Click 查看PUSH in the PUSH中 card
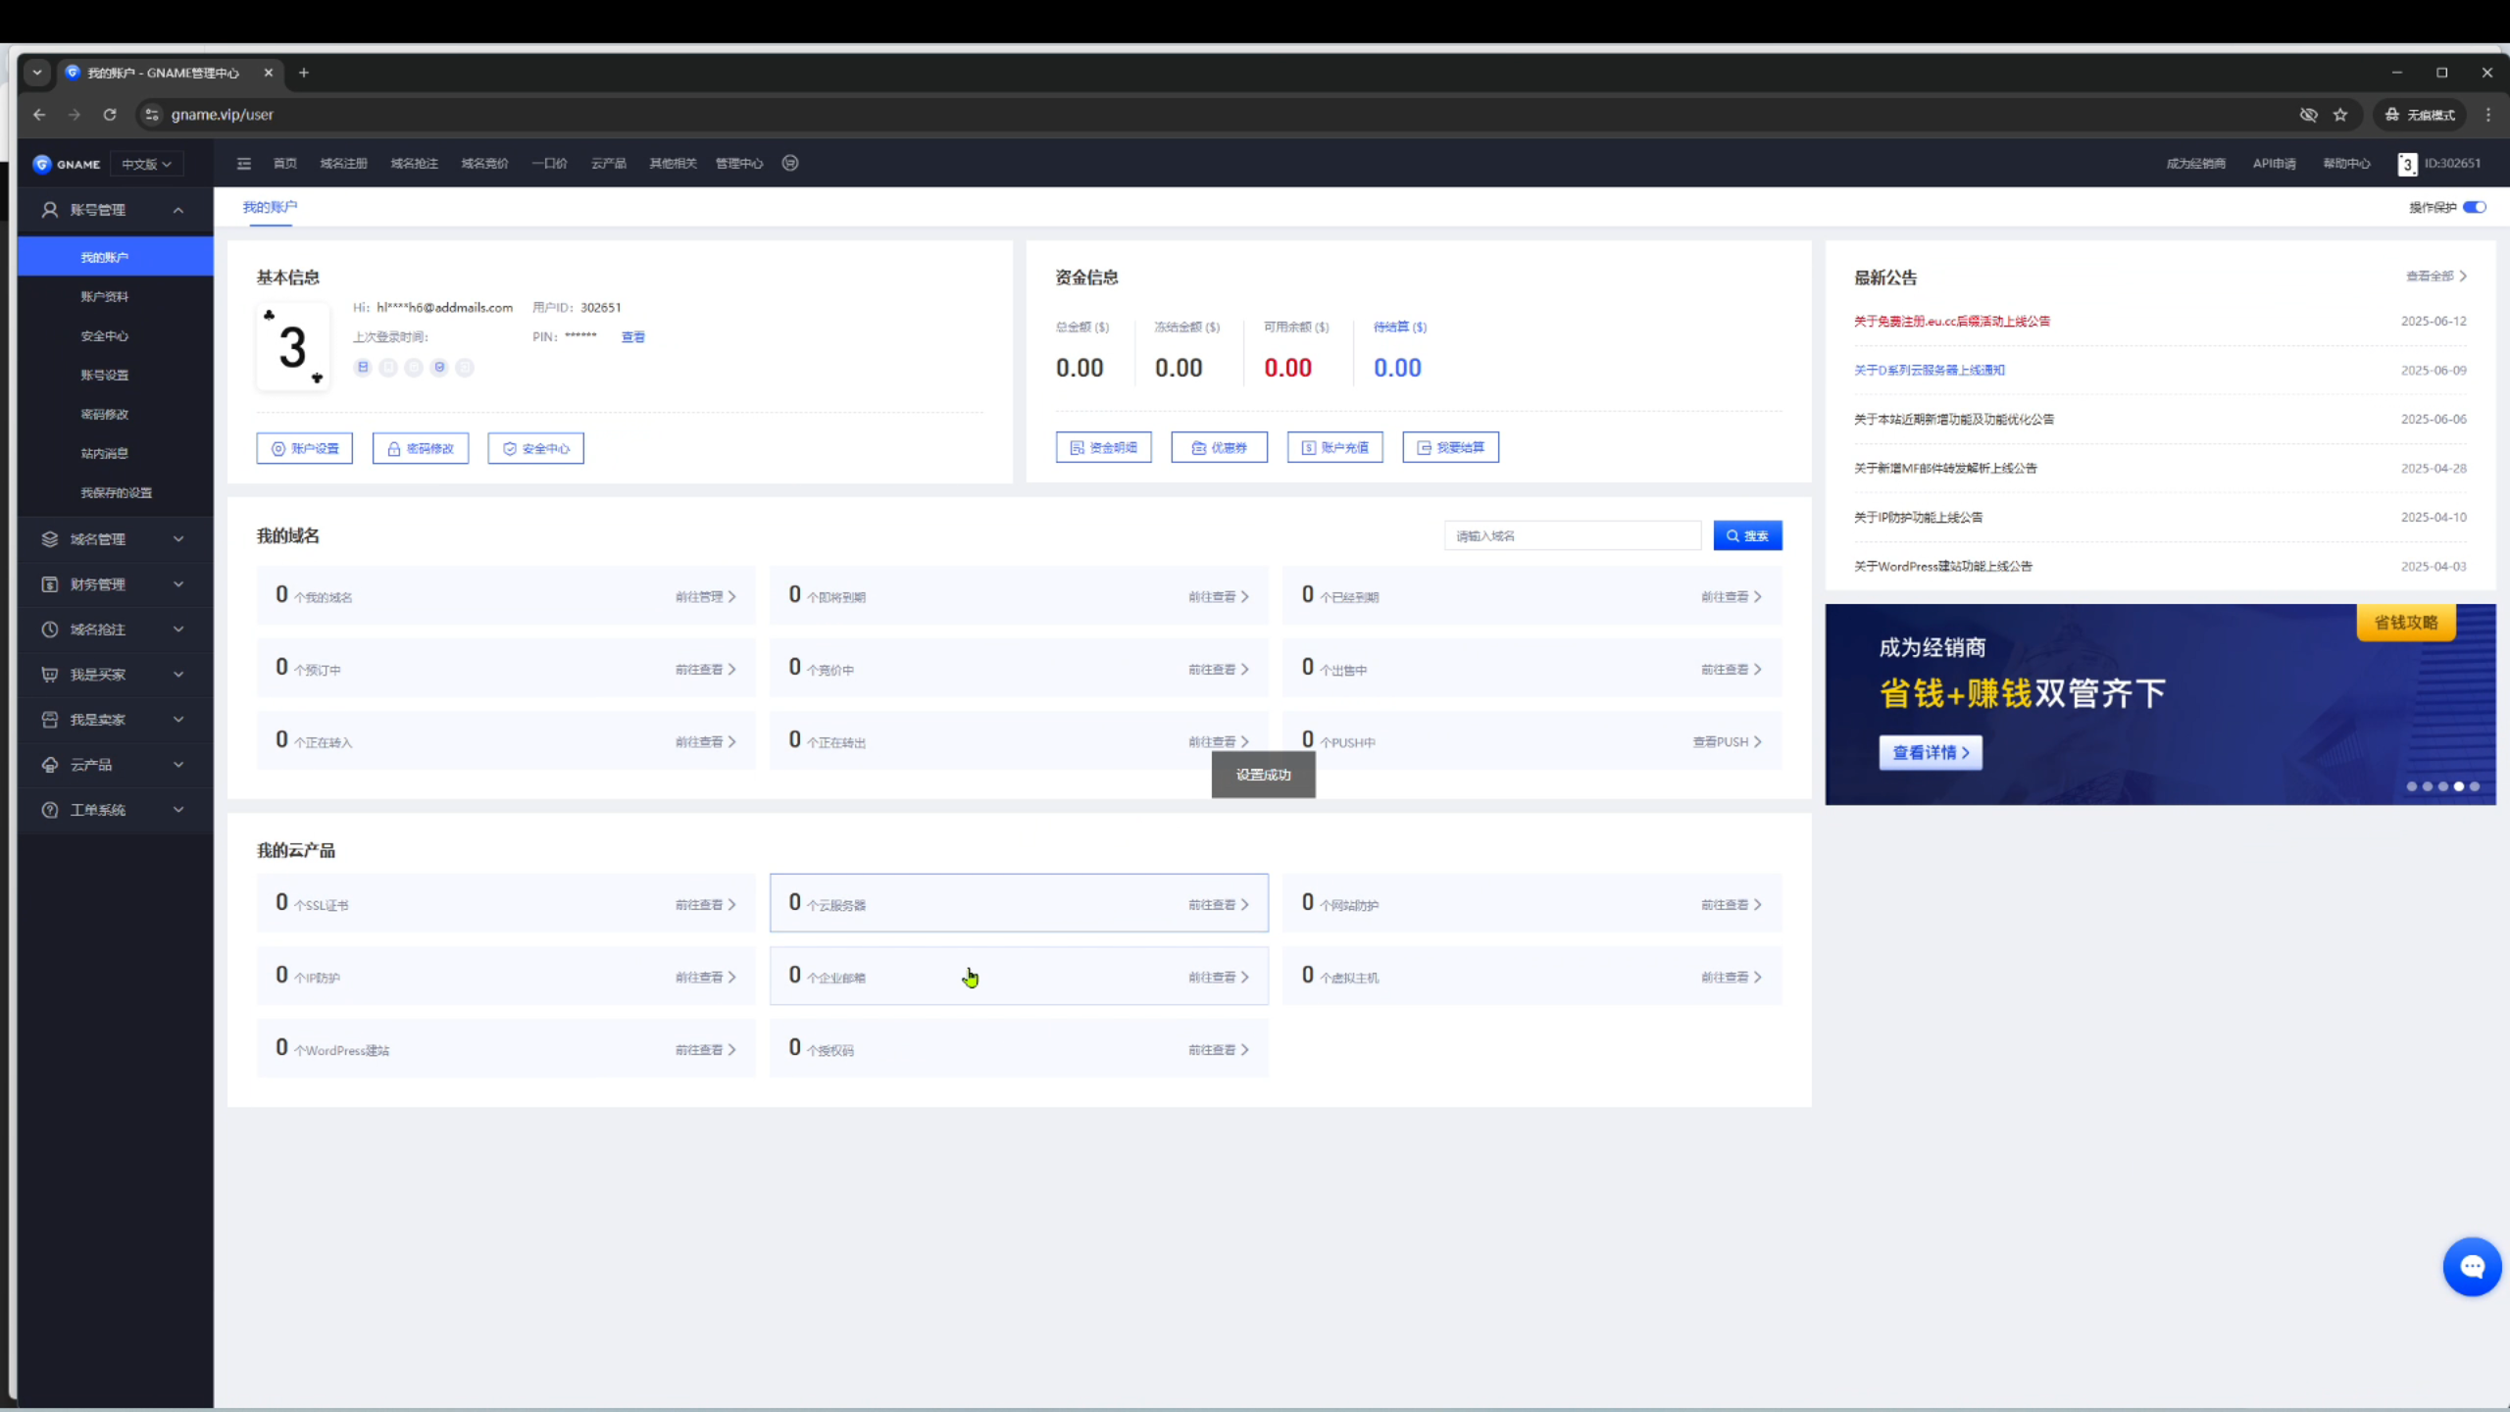The image size is (2510, 1412). point(1727,742)
